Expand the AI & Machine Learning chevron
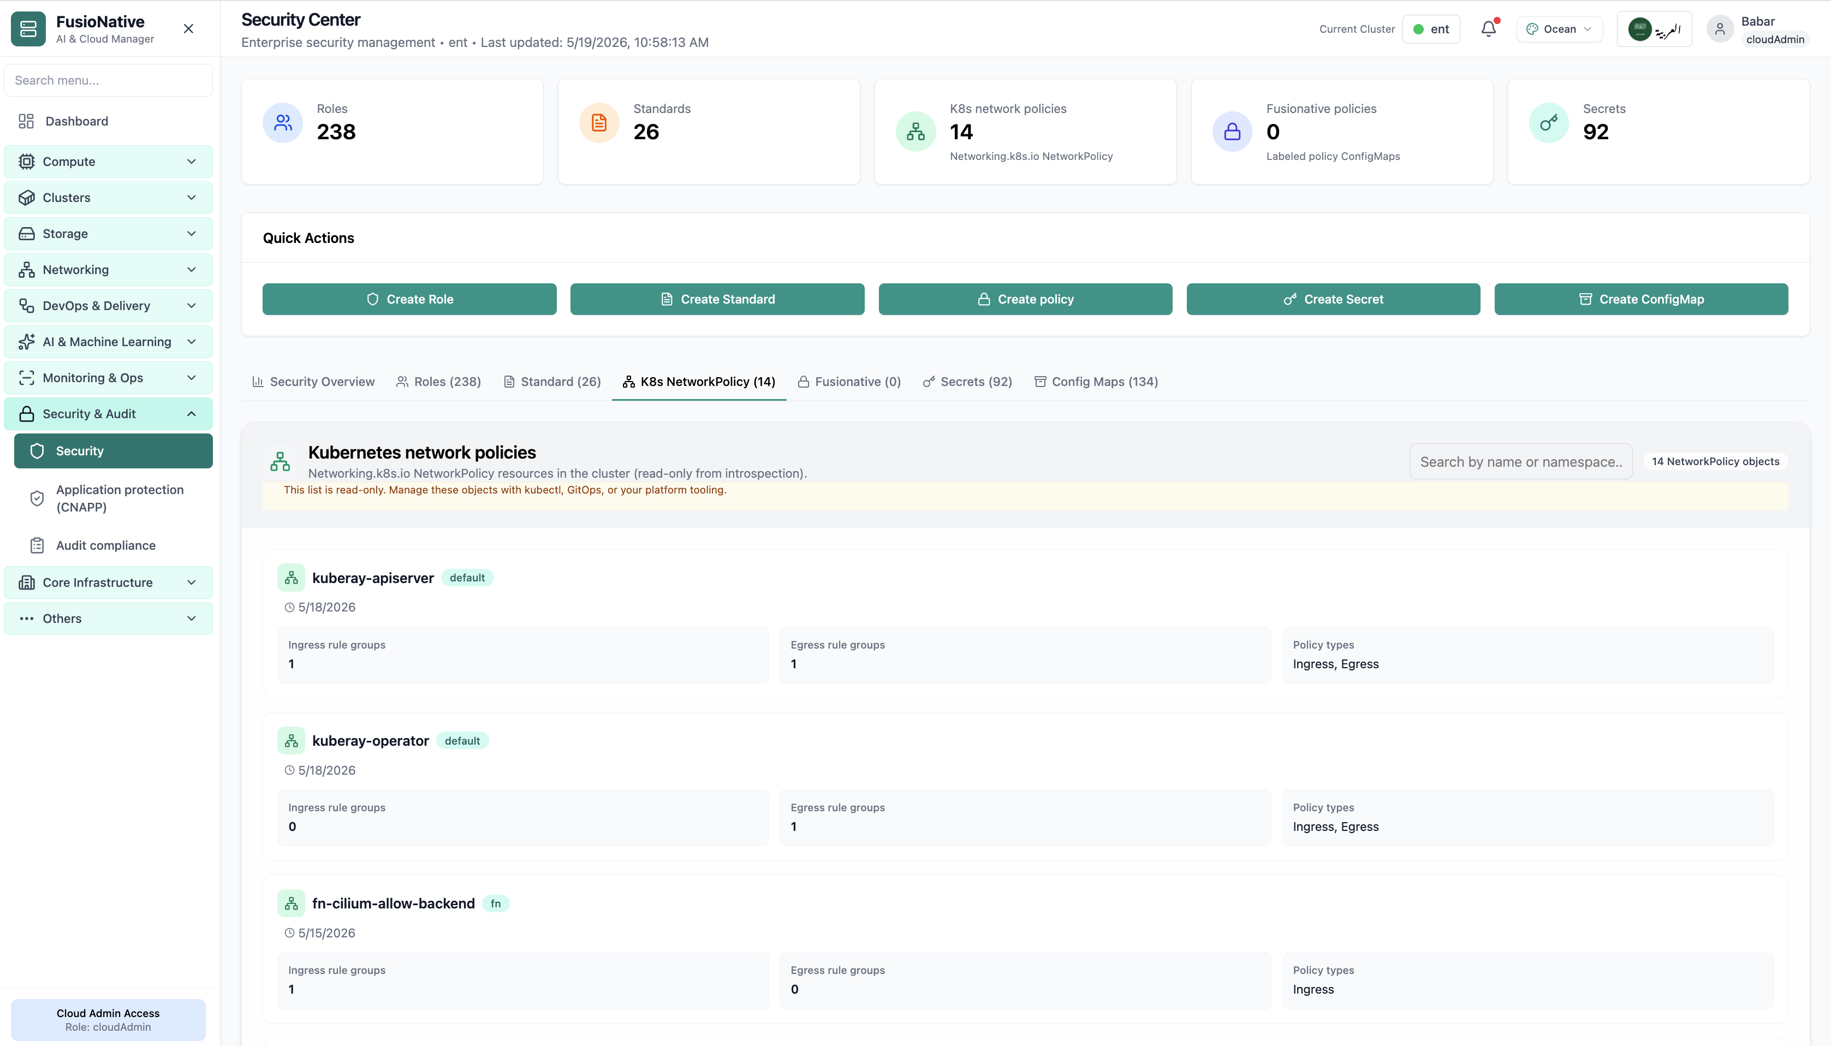The width and height of the screenshot is (1831, 1046). [192, 342]
